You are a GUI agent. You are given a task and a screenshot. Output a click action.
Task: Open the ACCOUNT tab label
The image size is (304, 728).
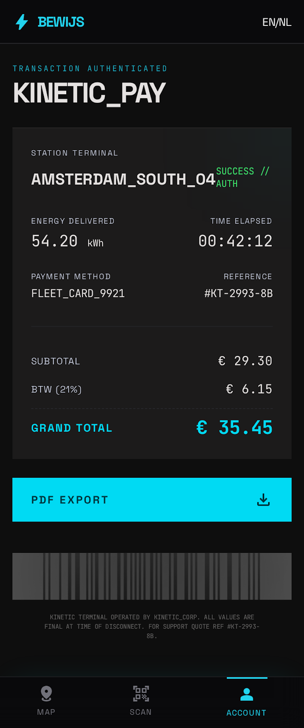(x=246, y=713)
